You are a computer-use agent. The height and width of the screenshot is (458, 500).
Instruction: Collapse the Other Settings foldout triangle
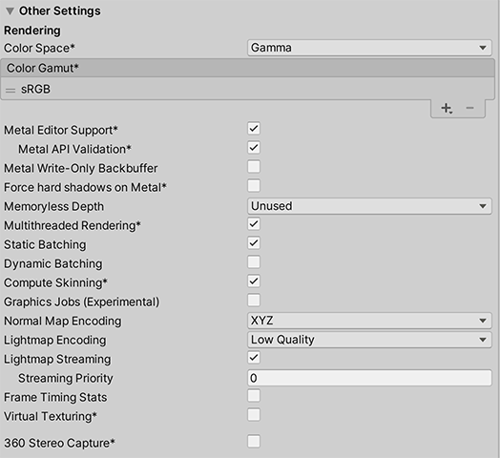[x=10, y=11]
